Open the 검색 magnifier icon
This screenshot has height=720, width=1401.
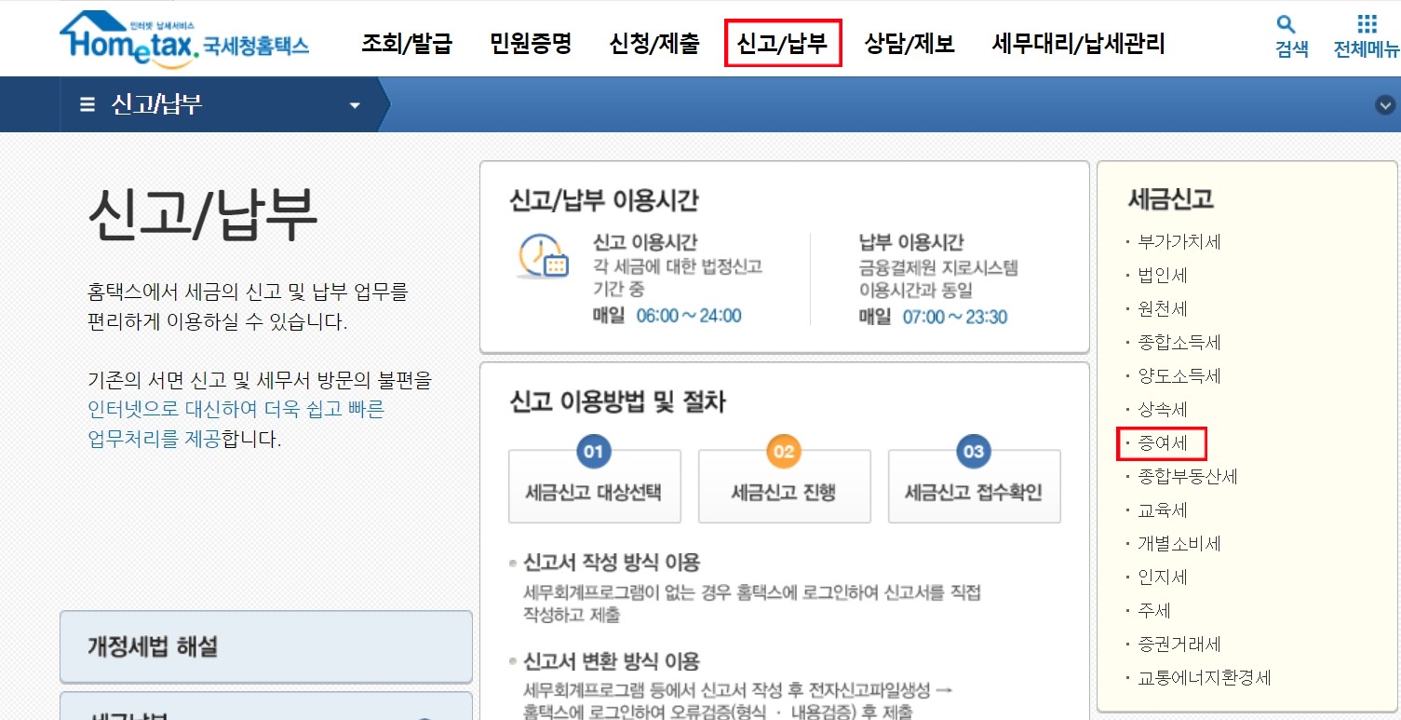(x=1286, y=24)
